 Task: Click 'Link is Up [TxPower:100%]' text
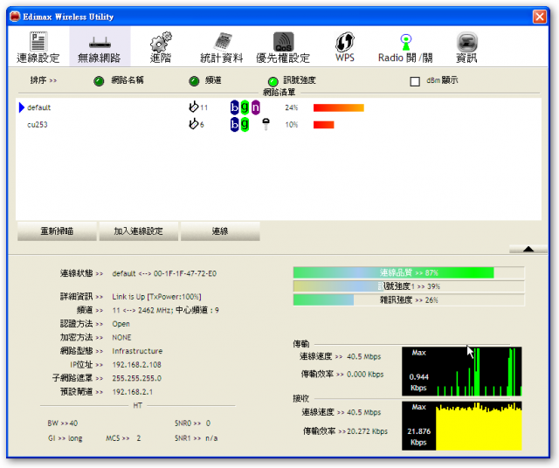point(156,297)
